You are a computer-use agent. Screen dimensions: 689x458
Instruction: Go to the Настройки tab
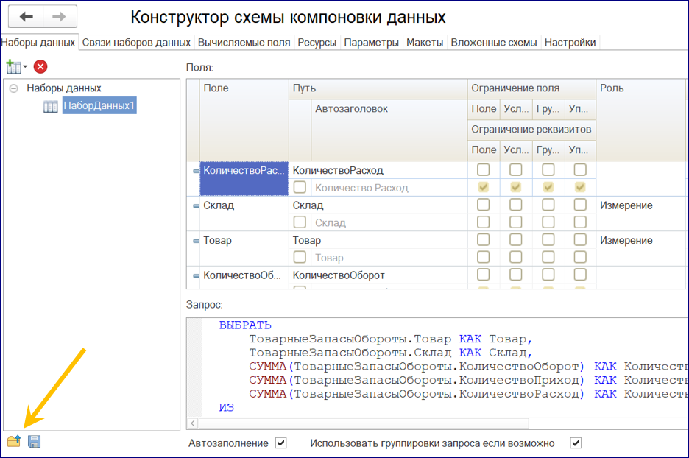(570, 43)
